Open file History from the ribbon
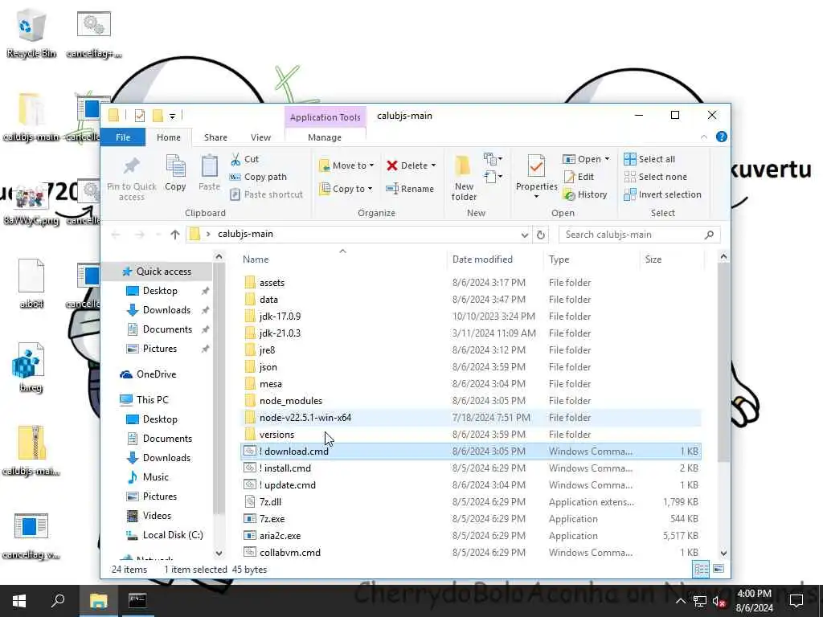Image resolution: width=823 pixels, height=617 pixels. click(x=585, y=194)
